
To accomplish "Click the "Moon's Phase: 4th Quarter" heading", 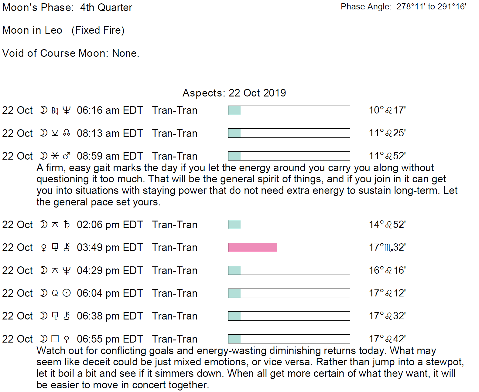I will click(67, 7).
